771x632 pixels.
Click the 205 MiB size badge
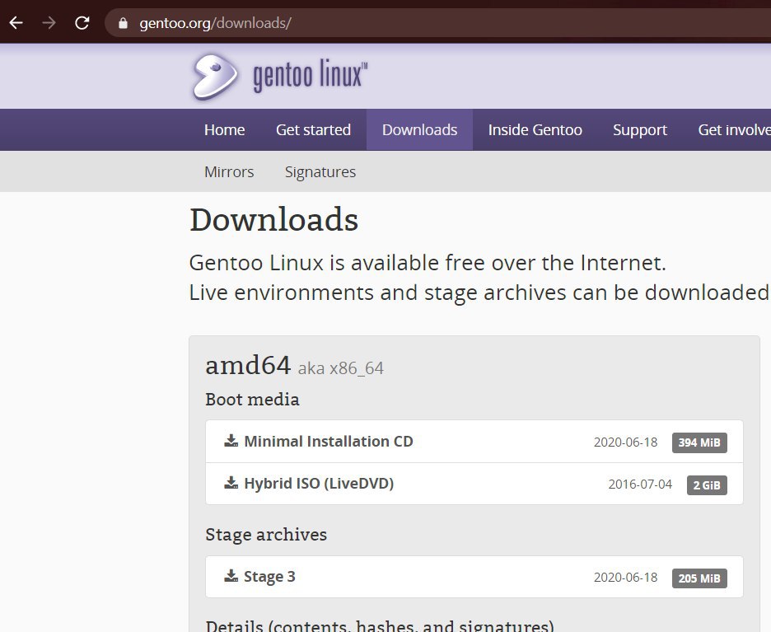699,578
